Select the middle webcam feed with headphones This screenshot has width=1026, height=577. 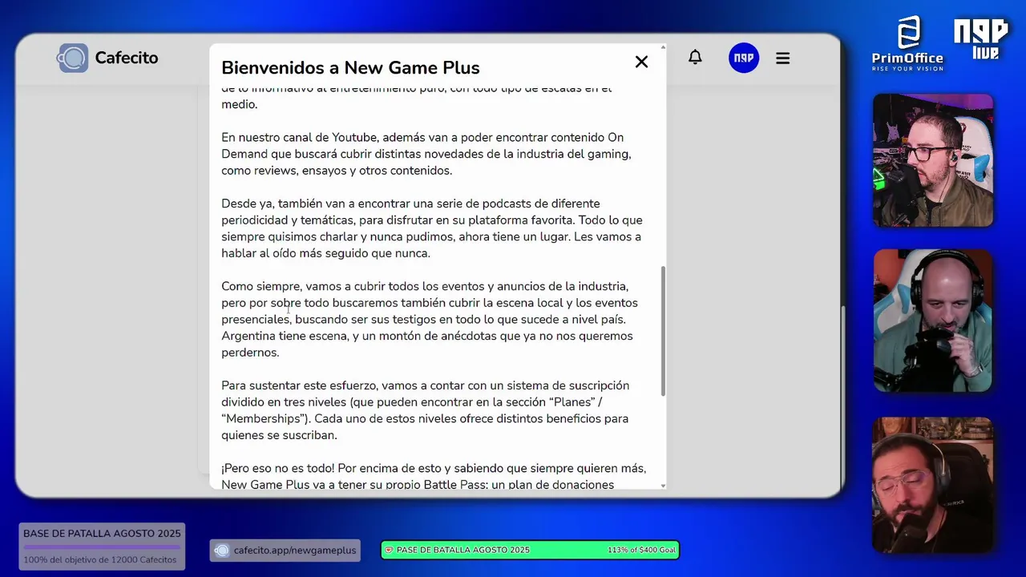[933, 321]
